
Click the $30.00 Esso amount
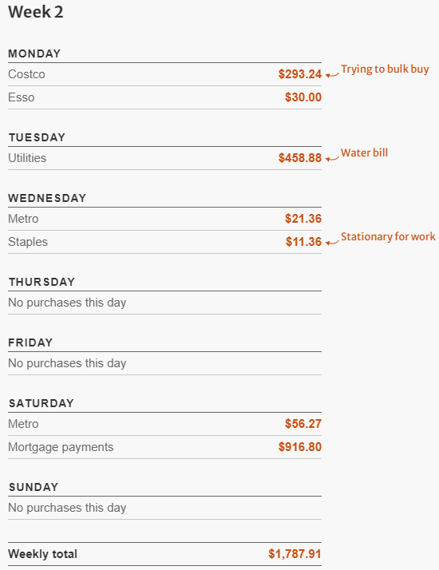point(303,97)
